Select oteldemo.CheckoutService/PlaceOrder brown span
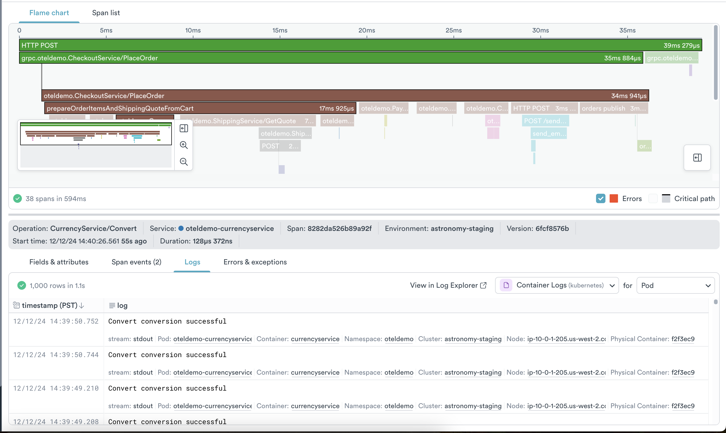 click(x=345, y=96)
